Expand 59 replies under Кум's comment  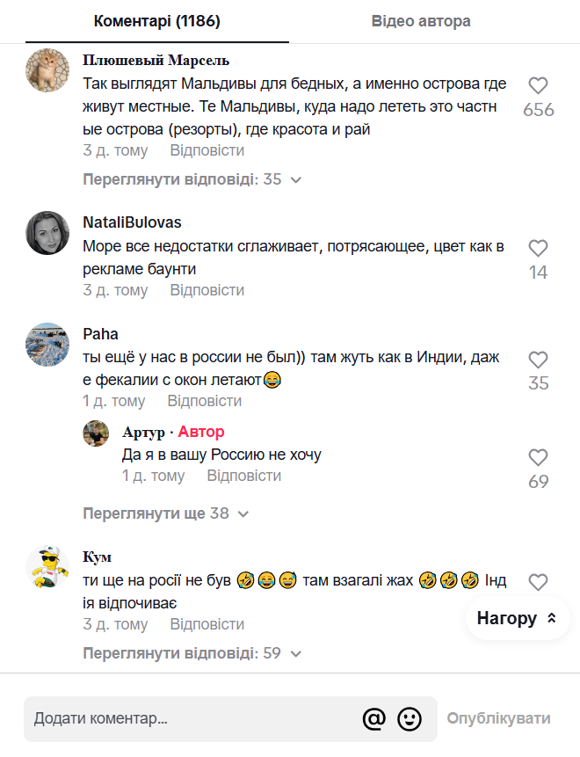[192, 653]
